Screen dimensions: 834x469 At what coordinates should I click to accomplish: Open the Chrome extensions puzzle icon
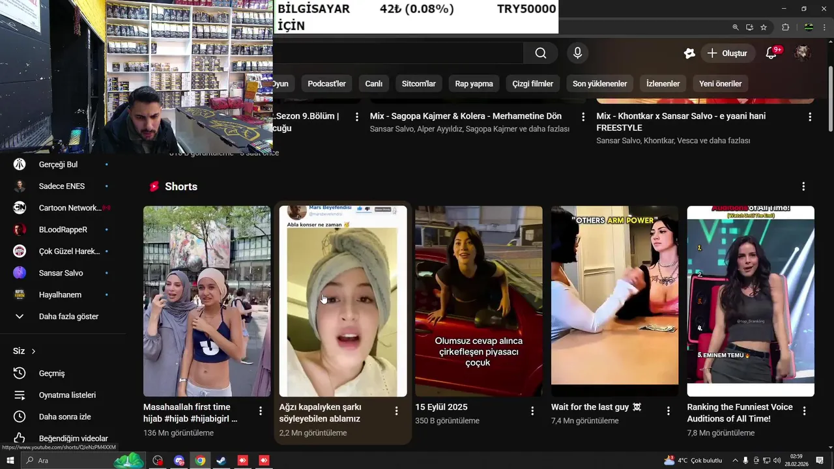[x=785, y=27]
